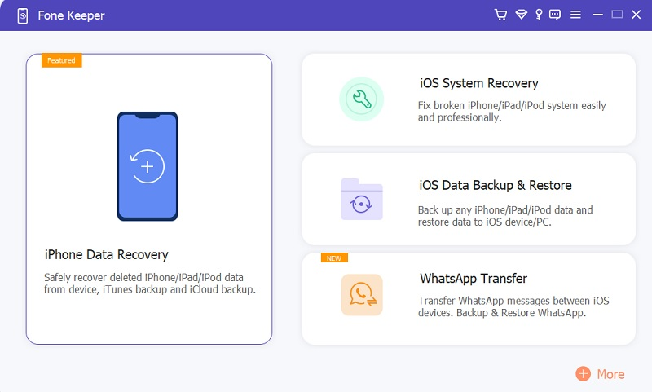Select the iPhone Data Recovery heading
652x392 pixels.
pos(107,255)
